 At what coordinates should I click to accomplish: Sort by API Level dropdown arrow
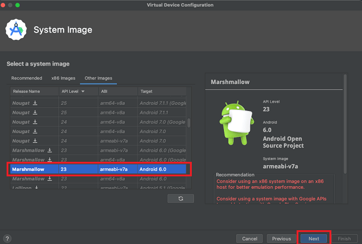(83, 91)
